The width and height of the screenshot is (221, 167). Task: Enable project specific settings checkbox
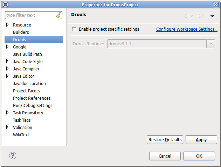click(74, 29)
